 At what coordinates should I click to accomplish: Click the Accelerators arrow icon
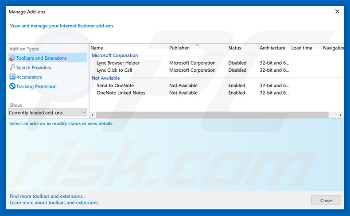coord(12,77)
